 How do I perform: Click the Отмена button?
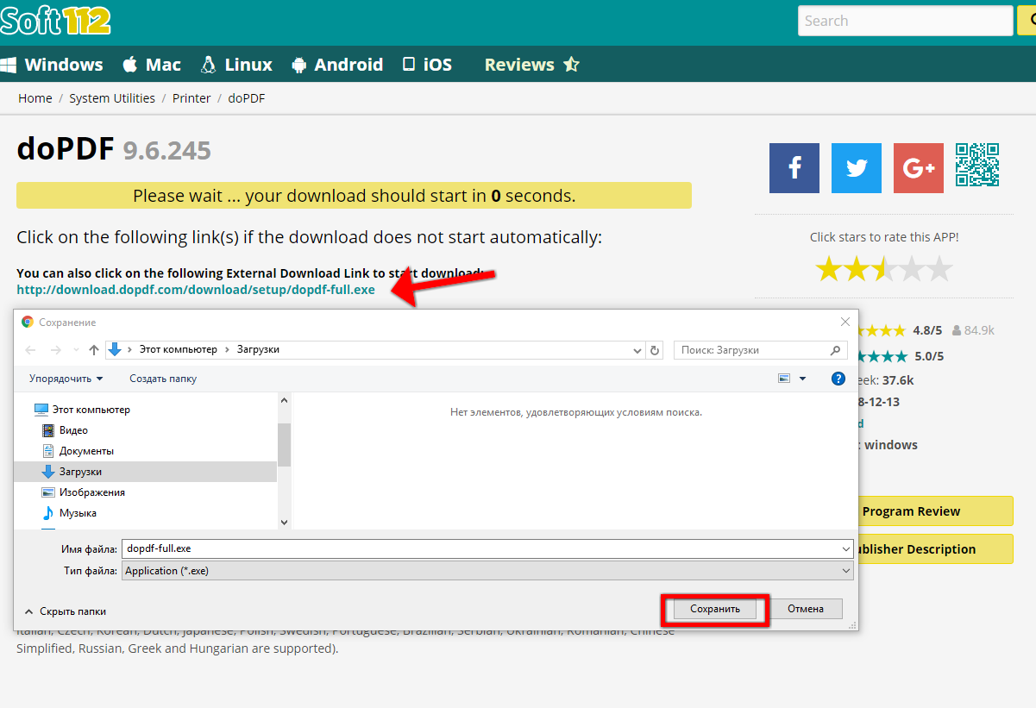806,609
